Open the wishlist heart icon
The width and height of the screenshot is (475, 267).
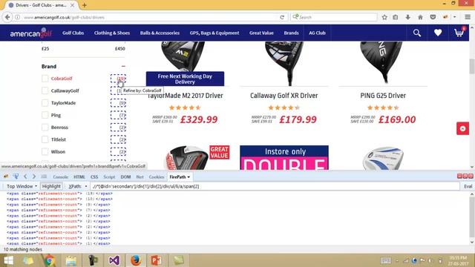click(438, 33)
